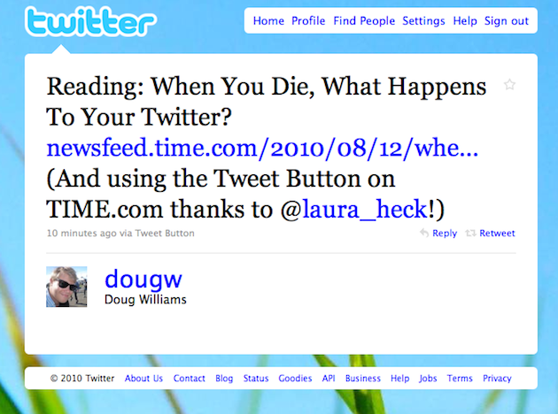This screenshot has height=414, width=558.
Task: Open the newsfeed.time.com article link
Action: [x=262, y=148]
